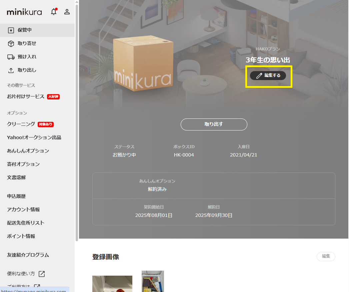Click the 登録画像 heading
349x292 pixels.
[106, 257]
